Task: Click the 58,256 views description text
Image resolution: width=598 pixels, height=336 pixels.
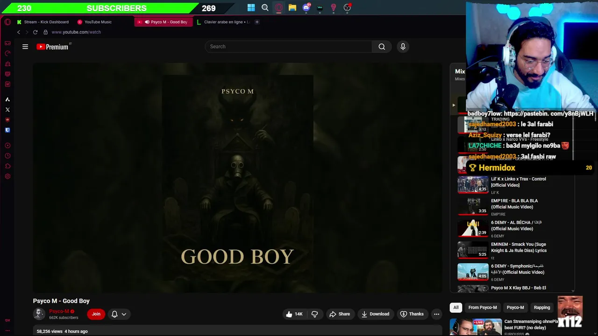Action: coord(62,331)
